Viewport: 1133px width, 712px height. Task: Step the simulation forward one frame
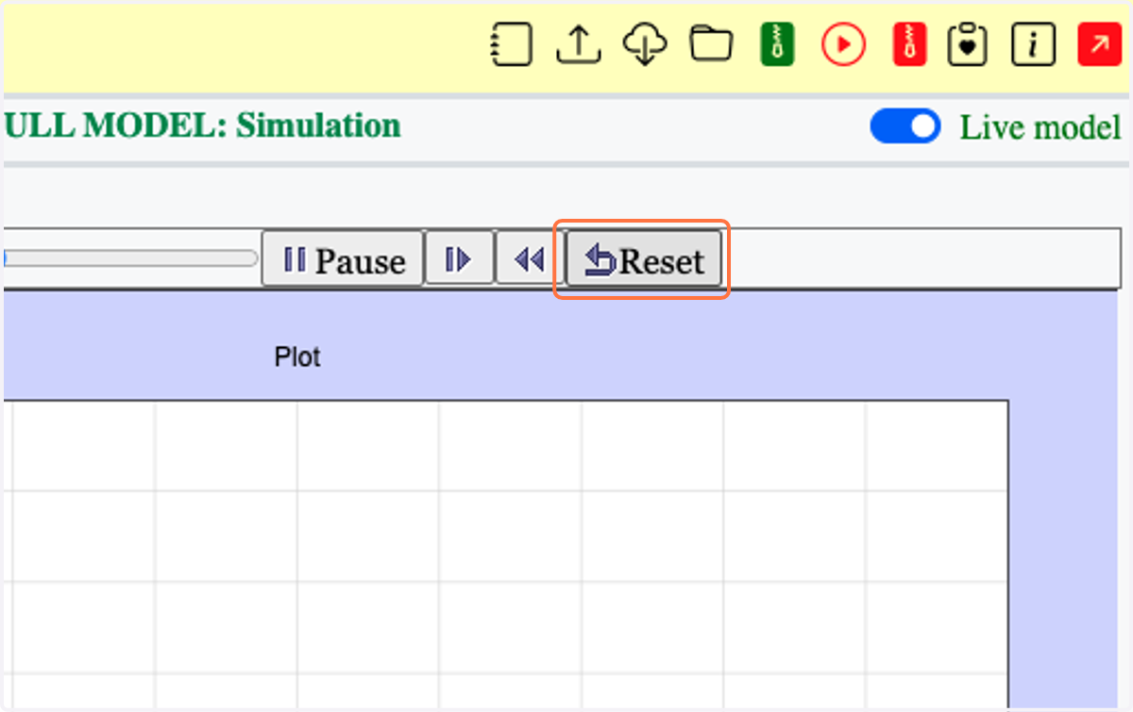459,258
